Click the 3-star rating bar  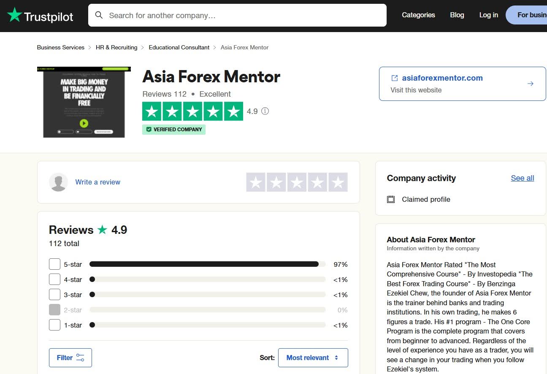point(208,295)
